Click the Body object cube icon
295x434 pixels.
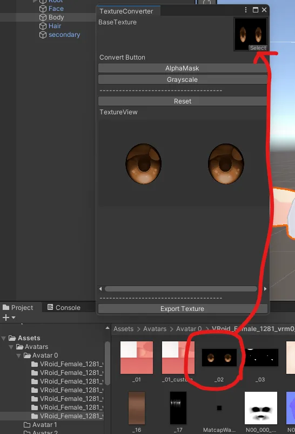[x=43, y=17]
